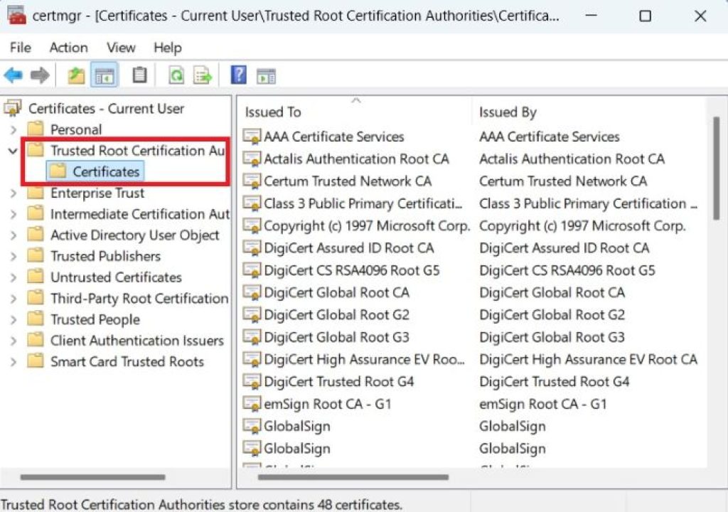The width and height of the screenshot is (728, 512).
Task: Open the File menu
Action: coord(21,48)
